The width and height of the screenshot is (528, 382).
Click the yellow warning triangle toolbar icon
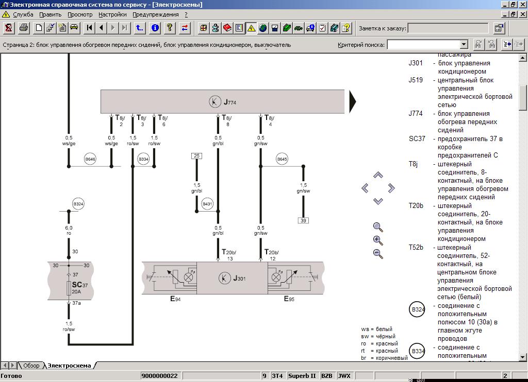pyautogui.click(x=251, y=28)
